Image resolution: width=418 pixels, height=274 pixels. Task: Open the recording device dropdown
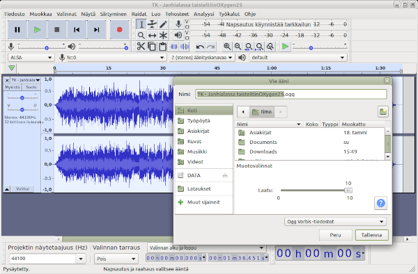click(116, 58)
